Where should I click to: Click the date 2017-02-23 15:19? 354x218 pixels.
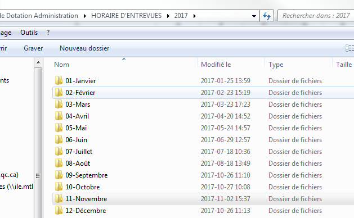tap(226, 93)
